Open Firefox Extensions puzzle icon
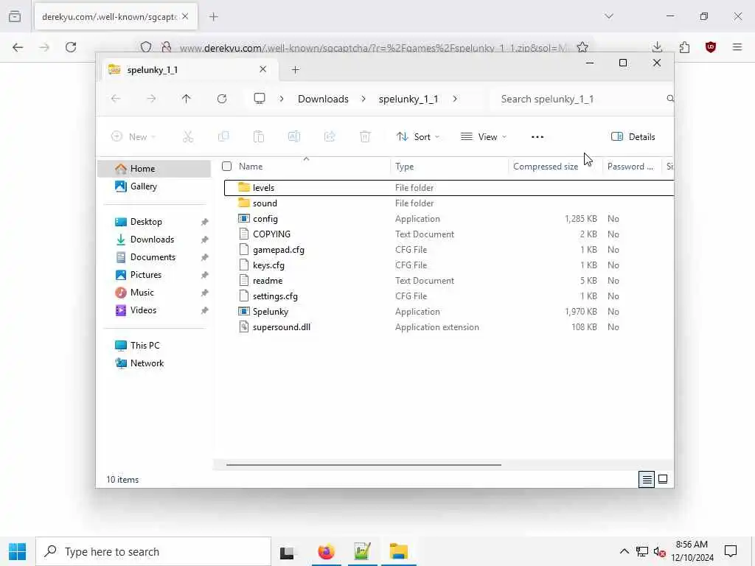Image resolution: width=755 pixels, height=566 pixels. 684,47
